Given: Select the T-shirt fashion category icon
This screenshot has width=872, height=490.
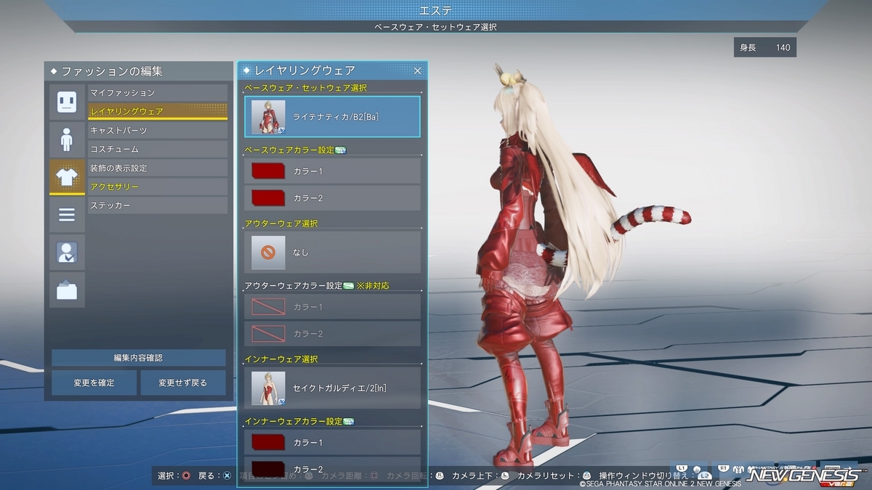Looking at the screenshot, I should (67, 177).
